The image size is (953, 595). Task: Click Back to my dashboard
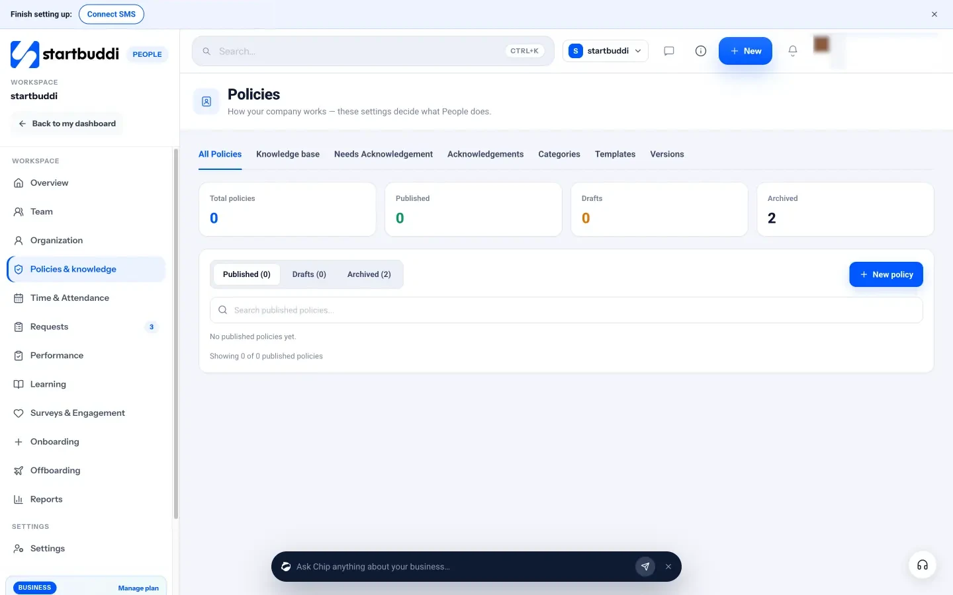pos(67,124)
